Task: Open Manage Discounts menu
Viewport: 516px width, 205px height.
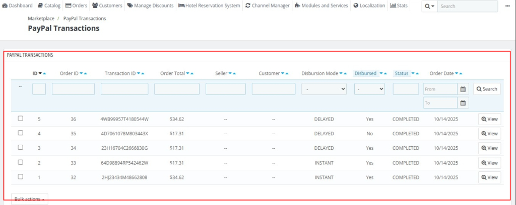Action: click(150, 6)
